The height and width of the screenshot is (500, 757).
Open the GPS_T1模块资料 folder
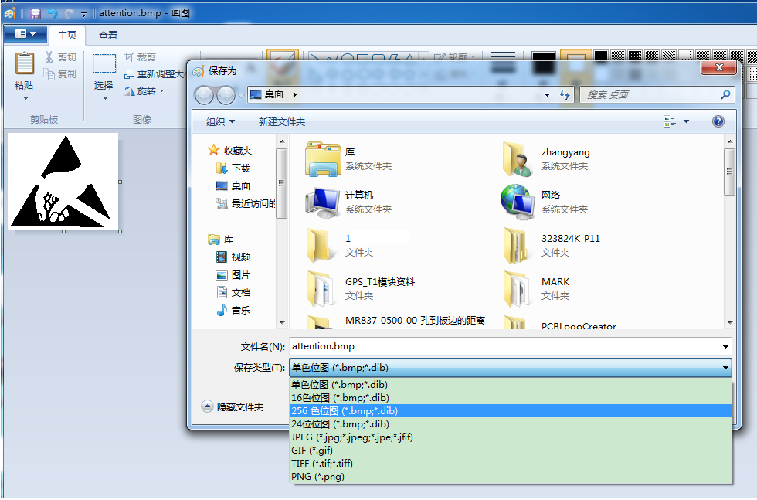coord(323,288)
